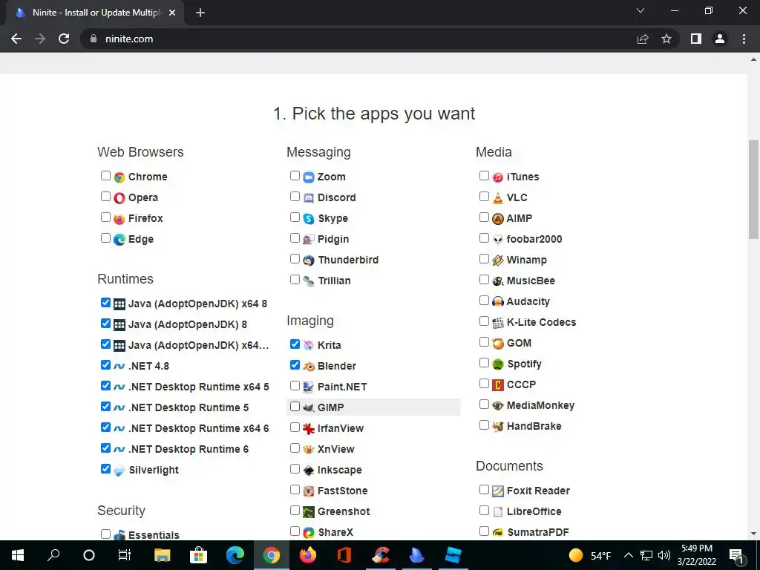
Task: Check the VLC checkbox
Action: click(484, 196)
